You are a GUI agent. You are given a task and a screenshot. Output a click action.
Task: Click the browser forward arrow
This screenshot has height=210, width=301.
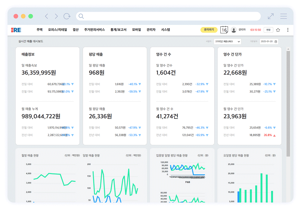coord(56,16)
